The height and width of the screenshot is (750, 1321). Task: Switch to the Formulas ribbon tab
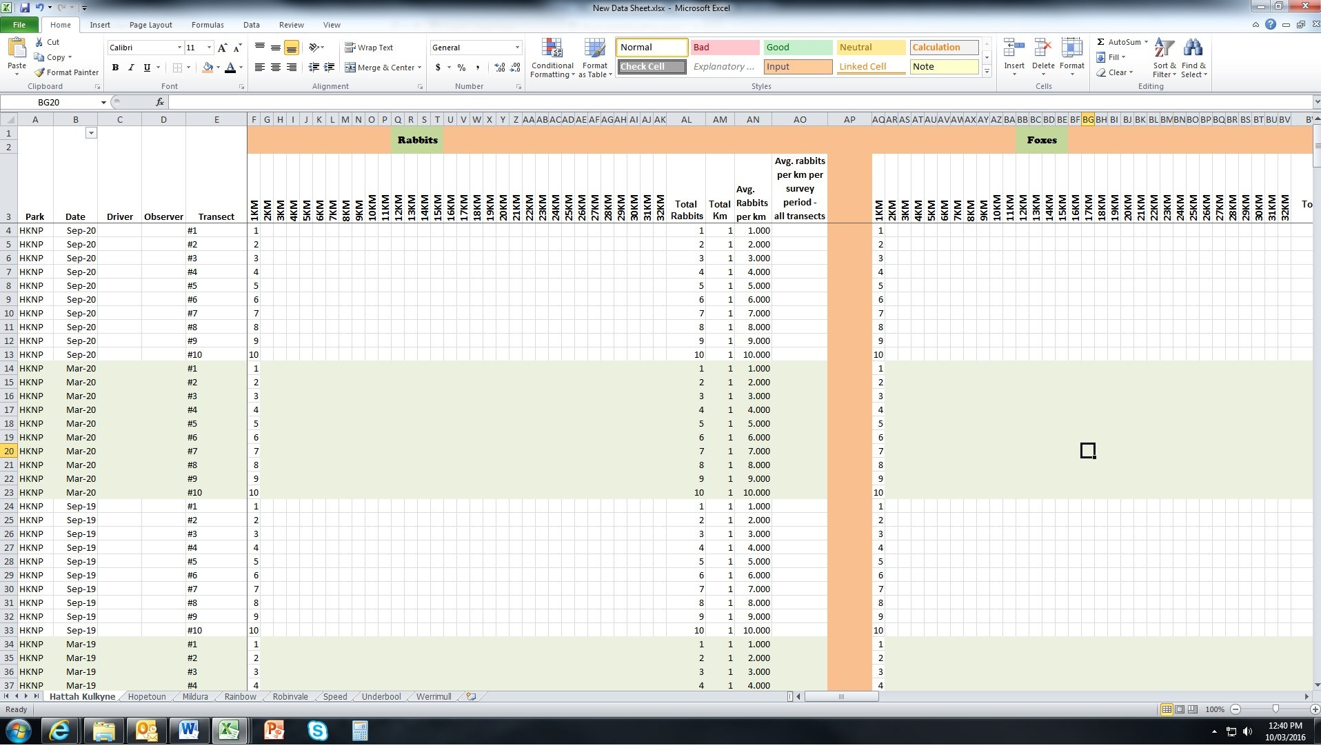pos(207,25)
